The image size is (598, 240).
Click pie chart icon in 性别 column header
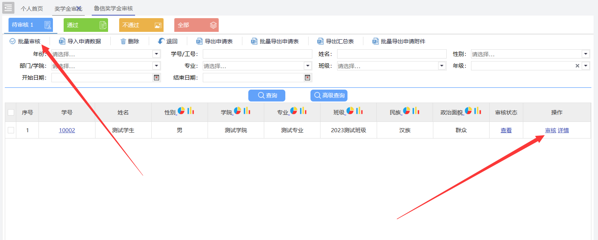pos(181,111)
